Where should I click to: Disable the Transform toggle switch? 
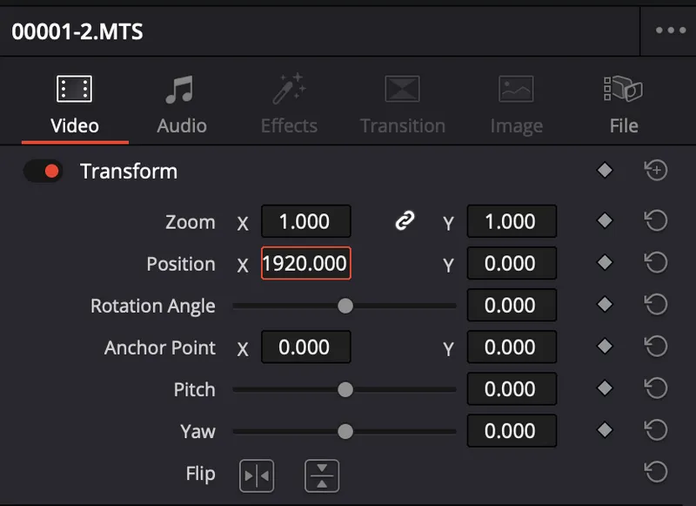(43, 172)
